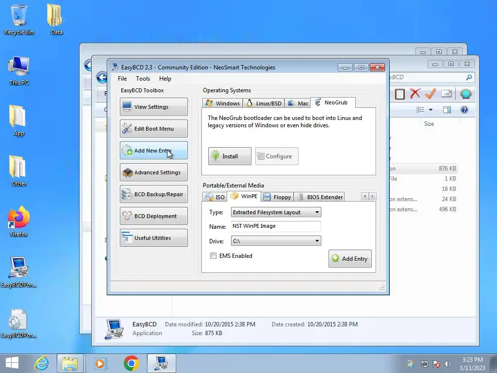Viewport: 497px width, 373px height.
Task: Open the clock showing 3:23 PM
Action: pos(472,364)
